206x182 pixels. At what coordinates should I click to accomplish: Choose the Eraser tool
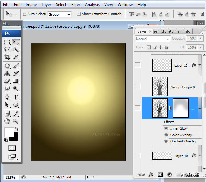(7, 81)
